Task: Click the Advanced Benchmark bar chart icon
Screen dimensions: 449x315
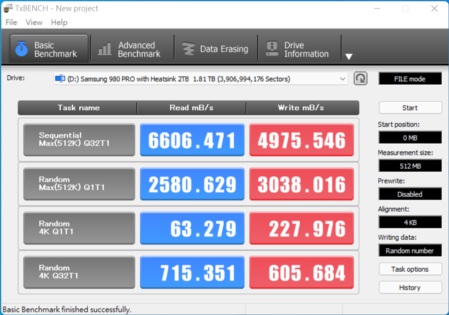Action: tap(105, 49)
